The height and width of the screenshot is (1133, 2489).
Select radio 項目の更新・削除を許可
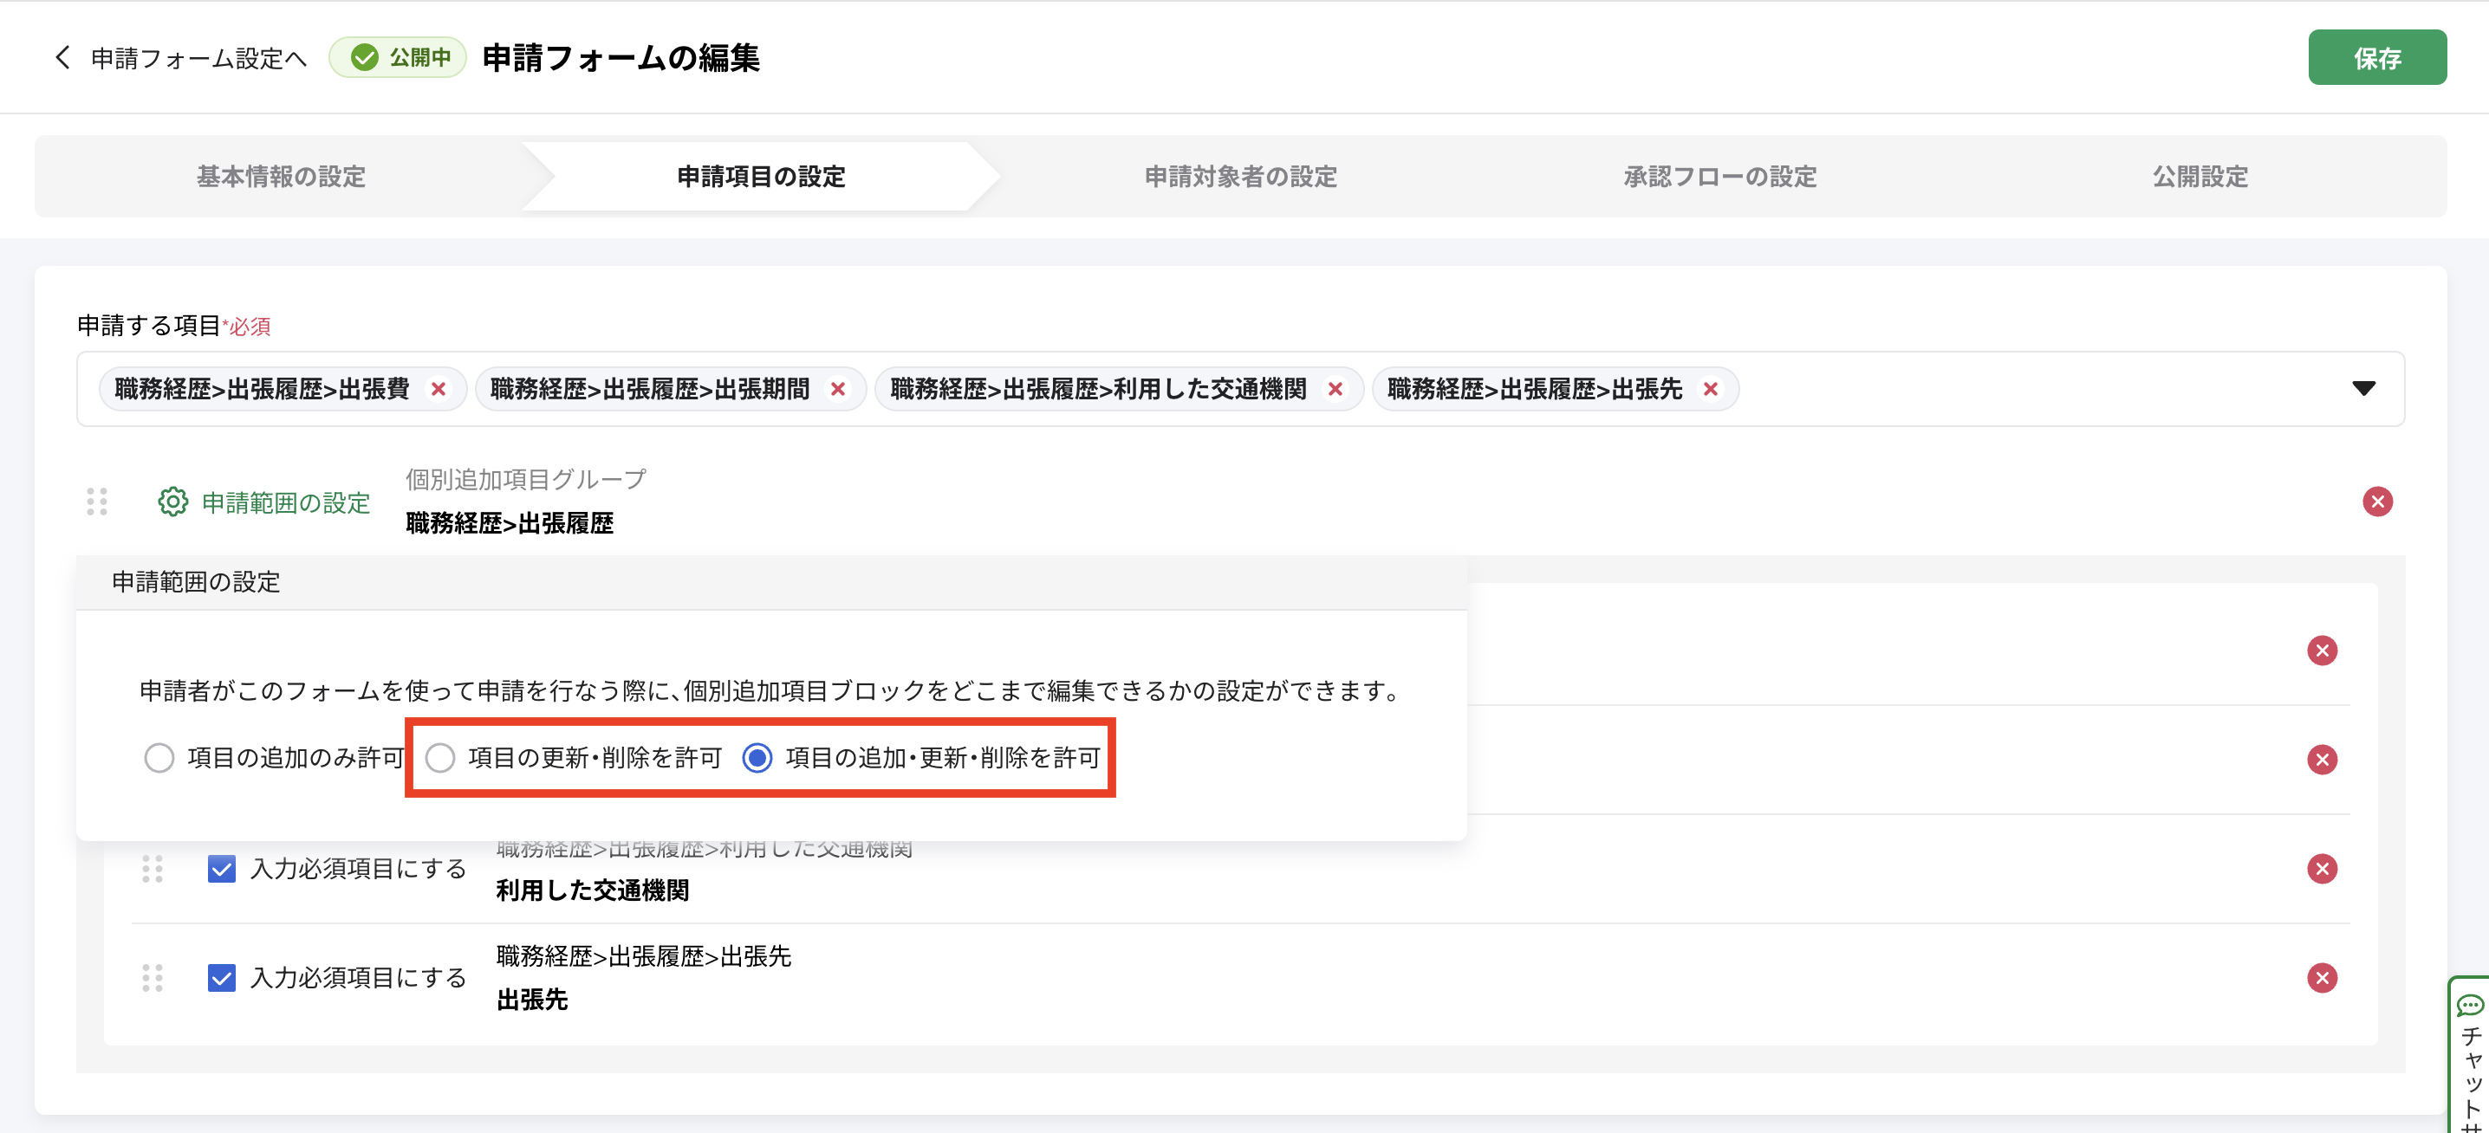(440, 758)
